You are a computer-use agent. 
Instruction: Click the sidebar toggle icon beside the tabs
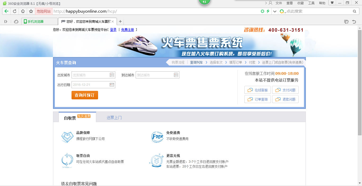[6, 22]
